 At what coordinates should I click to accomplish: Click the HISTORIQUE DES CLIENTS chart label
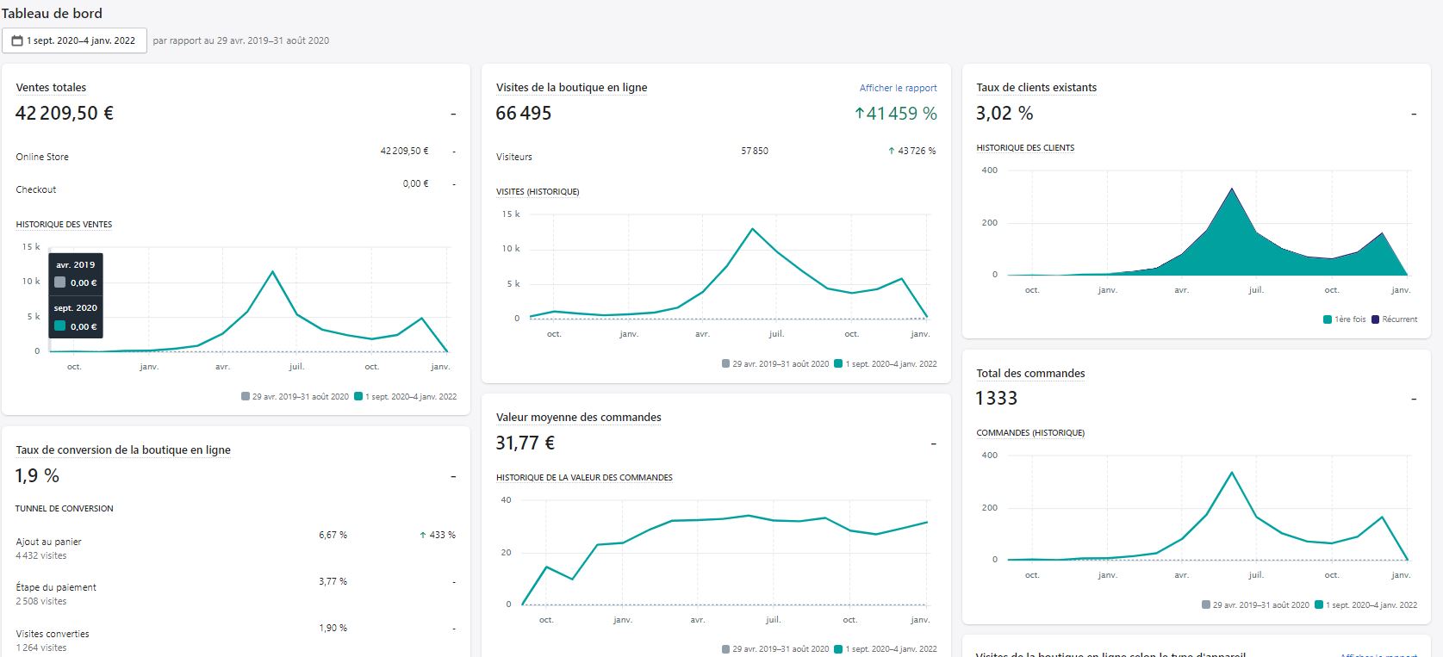coord(1025,148)
